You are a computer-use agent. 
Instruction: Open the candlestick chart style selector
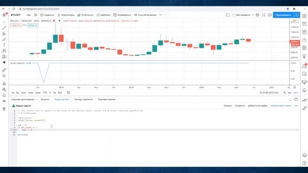click(36, 15)
